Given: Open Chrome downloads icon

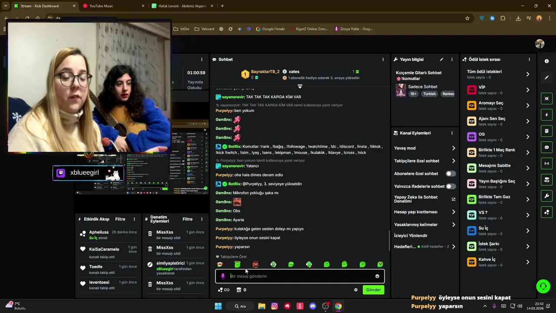Looking at the screenshot, I should (x=518, y=18).
